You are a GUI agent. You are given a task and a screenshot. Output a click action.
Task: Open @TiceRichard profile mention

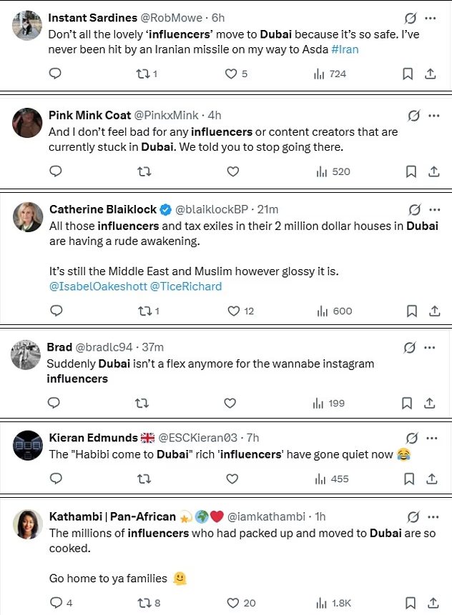point(186,286)
